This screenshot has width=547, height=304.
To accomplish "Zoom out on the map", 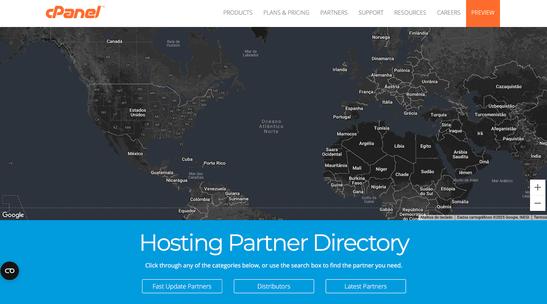I will [537, 203].
